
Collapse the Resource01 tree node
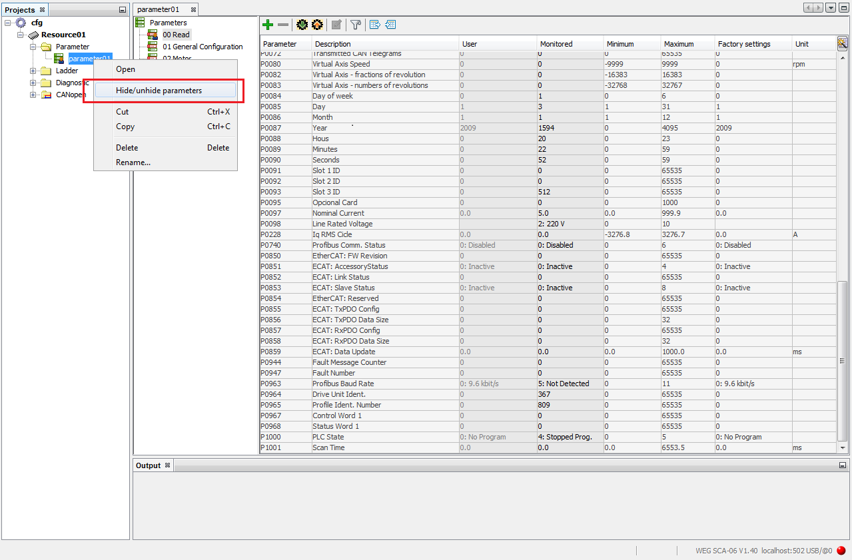(x=20, y=34)
